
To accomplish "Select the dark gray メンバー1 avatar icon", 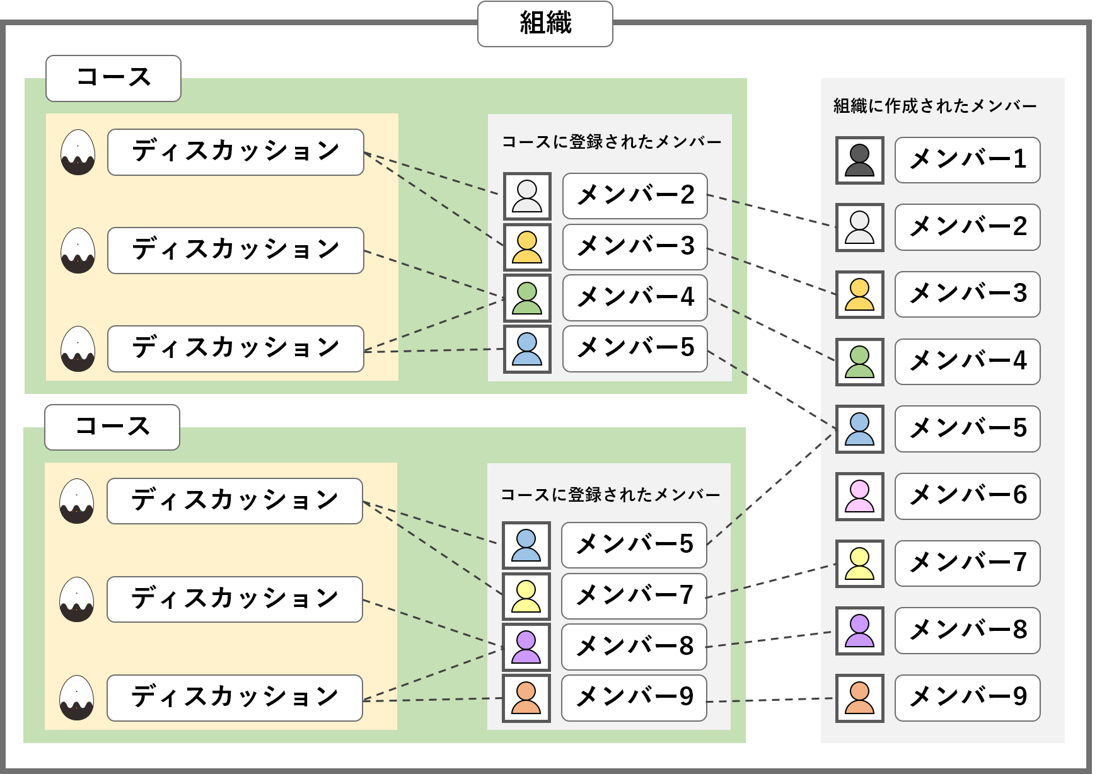I will (x=859, y=160).
